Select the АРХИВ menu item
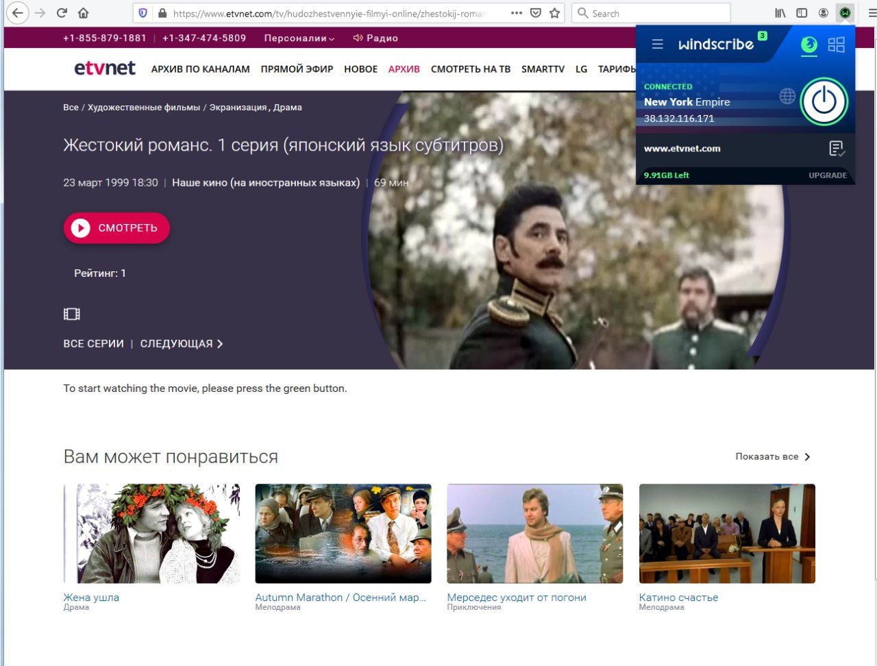 click(x=404, y=69)
